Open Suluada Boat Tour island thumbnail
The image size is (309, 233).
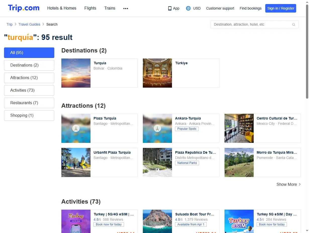(157, 221)
